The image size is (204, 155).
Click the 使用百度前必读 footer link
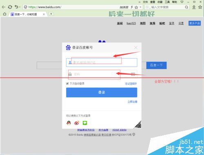(x=92, y=135)
